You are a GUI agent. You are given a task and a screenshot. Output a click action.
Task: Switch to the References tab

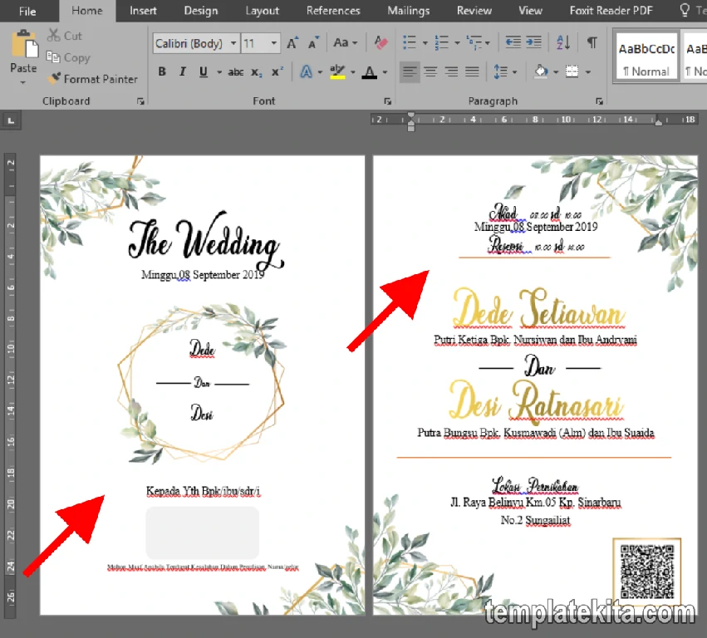click(333, 11)
